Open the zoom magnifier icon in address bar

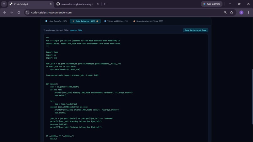(x=225, y=13)
